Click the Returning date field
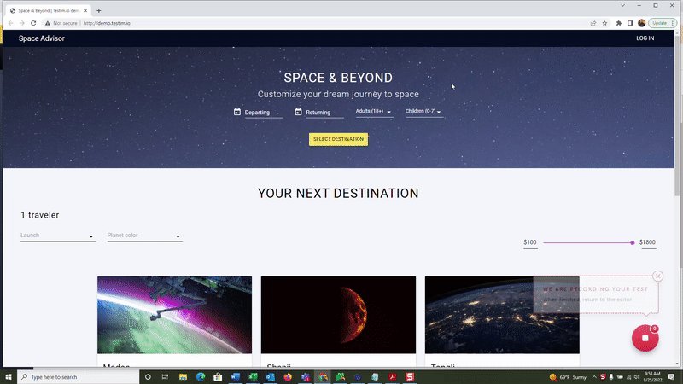 click(x=324, y=113)
